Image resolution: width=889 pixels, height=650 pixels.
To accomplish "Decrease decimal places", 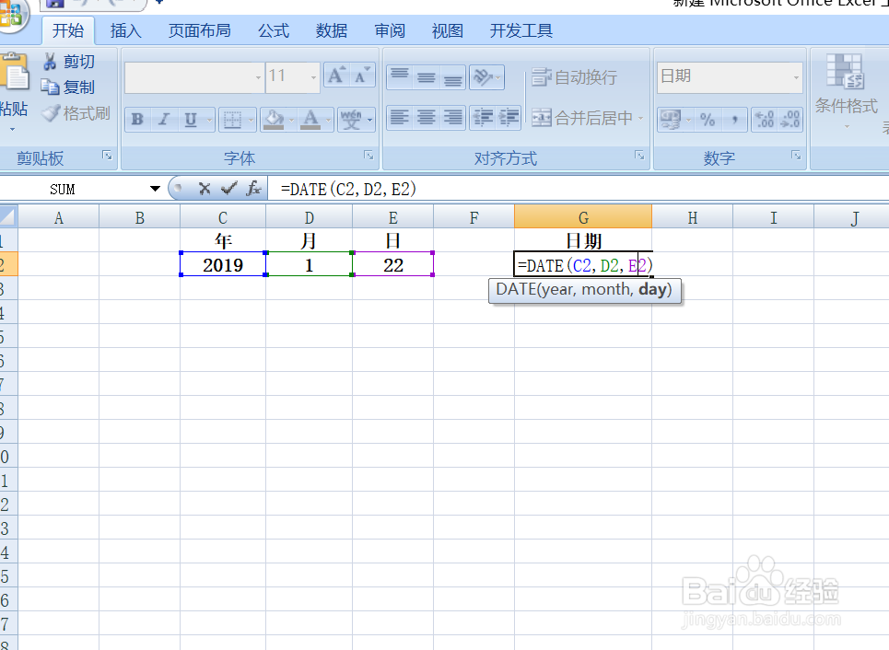I will (x=790, y=119).
